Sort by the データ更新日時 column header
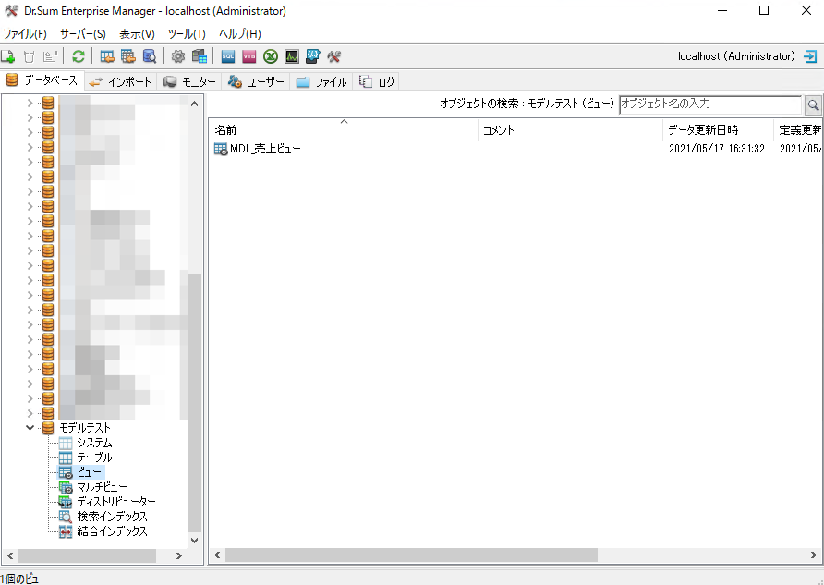The height and width of the screenshot is (585, 824). (719, 130)
